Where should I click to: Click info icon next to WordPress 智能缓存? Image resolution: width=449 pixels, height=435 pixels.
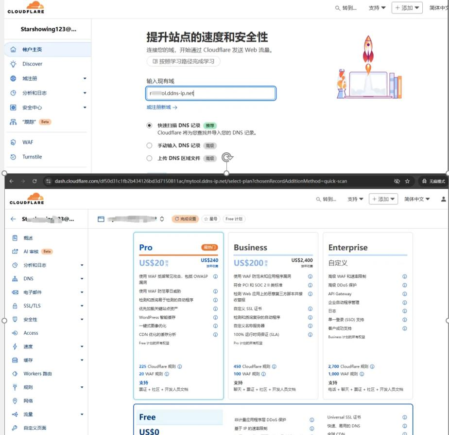pyautogui.click(x=215, y=317)
